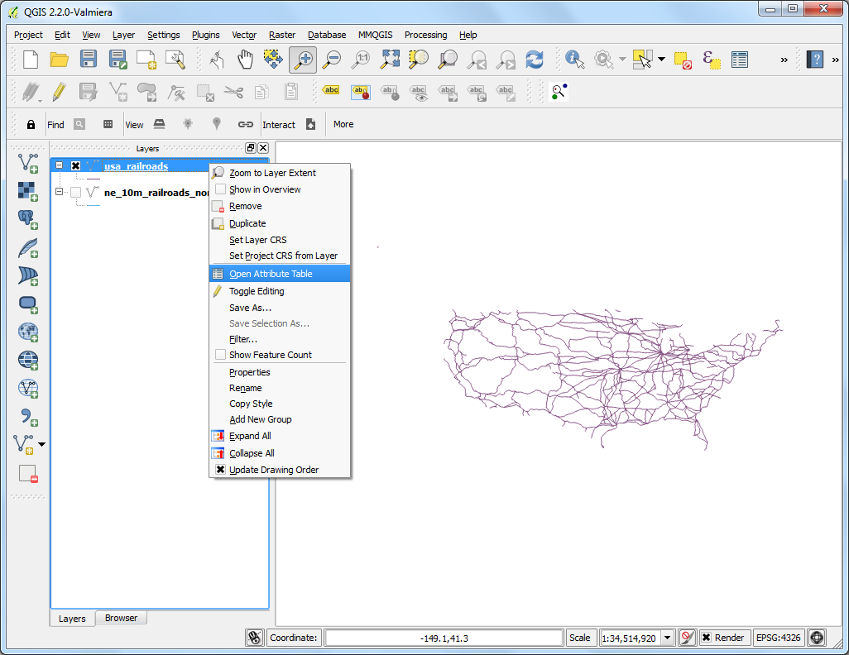
Task: Click the Select by Expression icon
Action: click(x=712, y=60)
